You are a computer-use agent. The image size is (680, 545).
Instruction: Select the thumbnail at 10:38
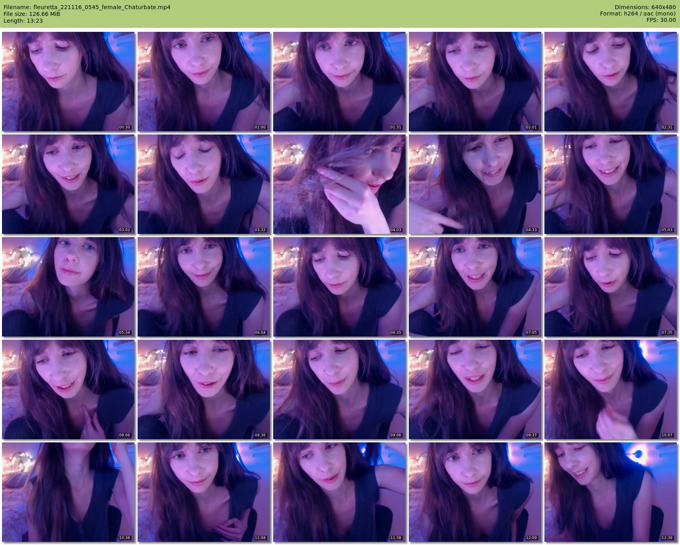(68, 492)
